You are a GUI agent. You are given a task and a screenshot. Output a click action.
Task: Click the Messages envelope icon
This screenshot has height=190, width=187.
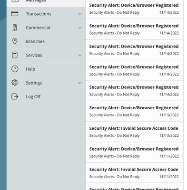tap(15, 1)
